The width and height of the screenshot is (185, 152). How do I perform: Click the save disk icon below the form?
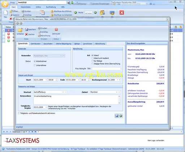pyautogui.click(x=117, y=116)
